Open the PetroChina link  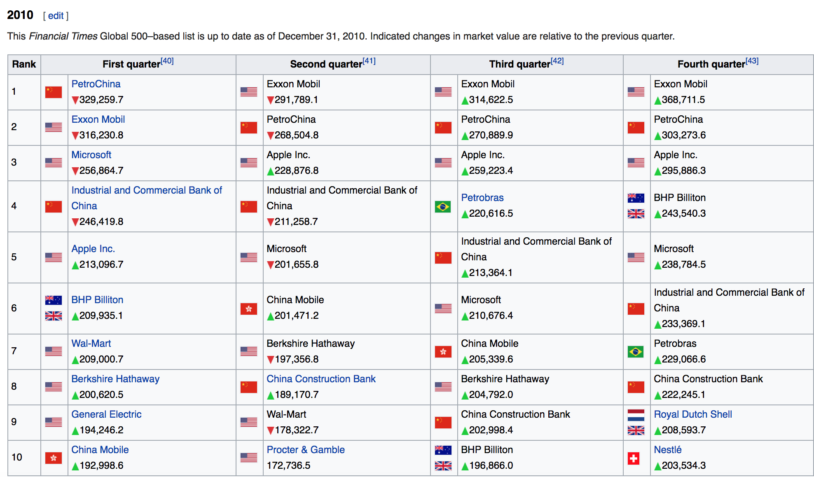[x=96, y=84]
